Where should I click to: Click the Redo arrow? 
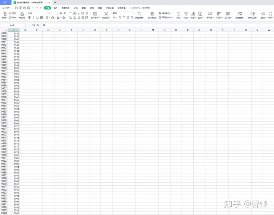[37, 8]
